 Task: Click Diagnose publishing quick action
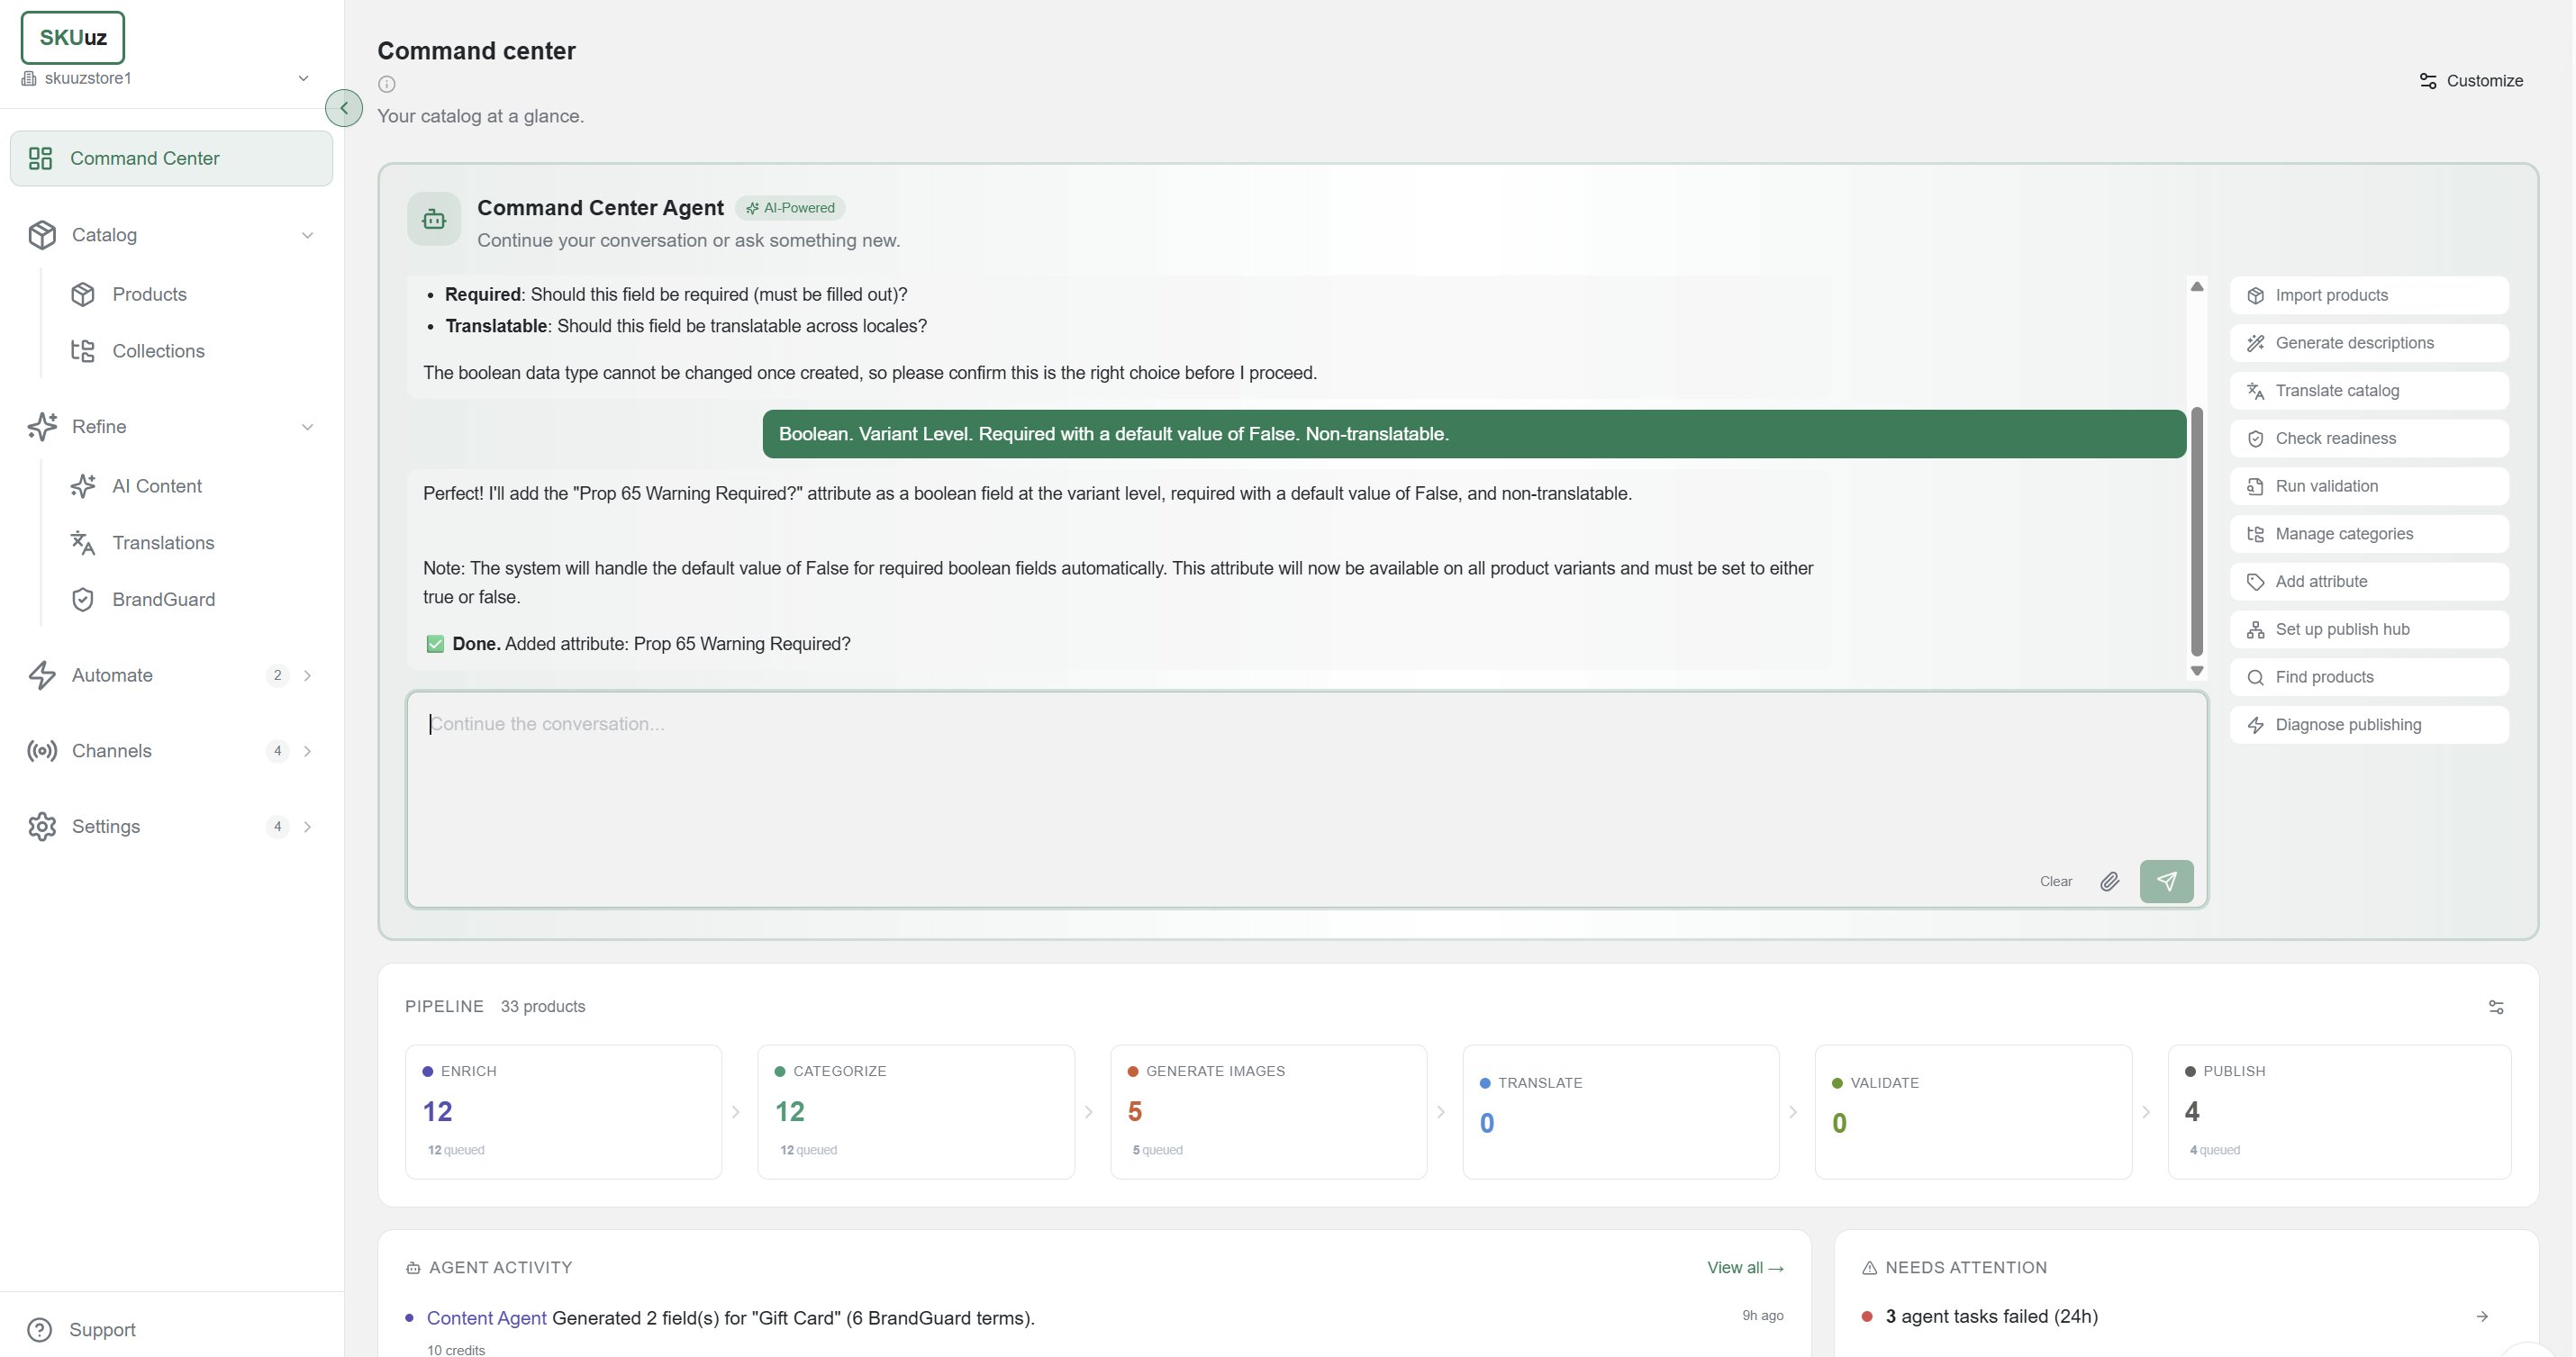pyautogui.click(x=2368, y=725)
